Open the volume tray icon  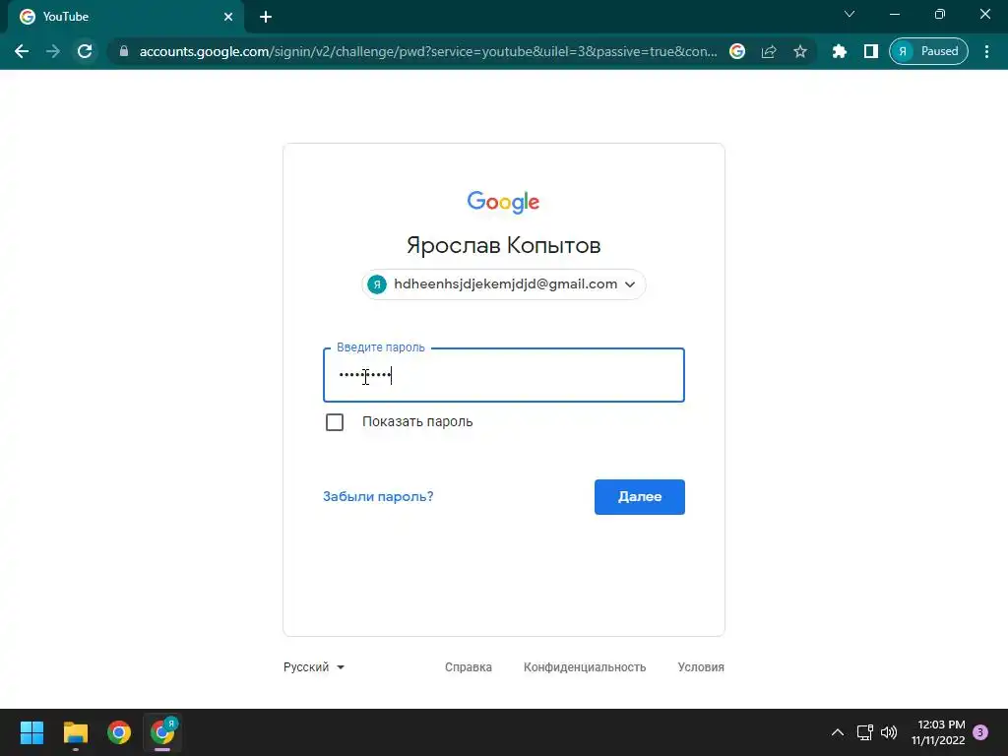(x=889, y=732)
